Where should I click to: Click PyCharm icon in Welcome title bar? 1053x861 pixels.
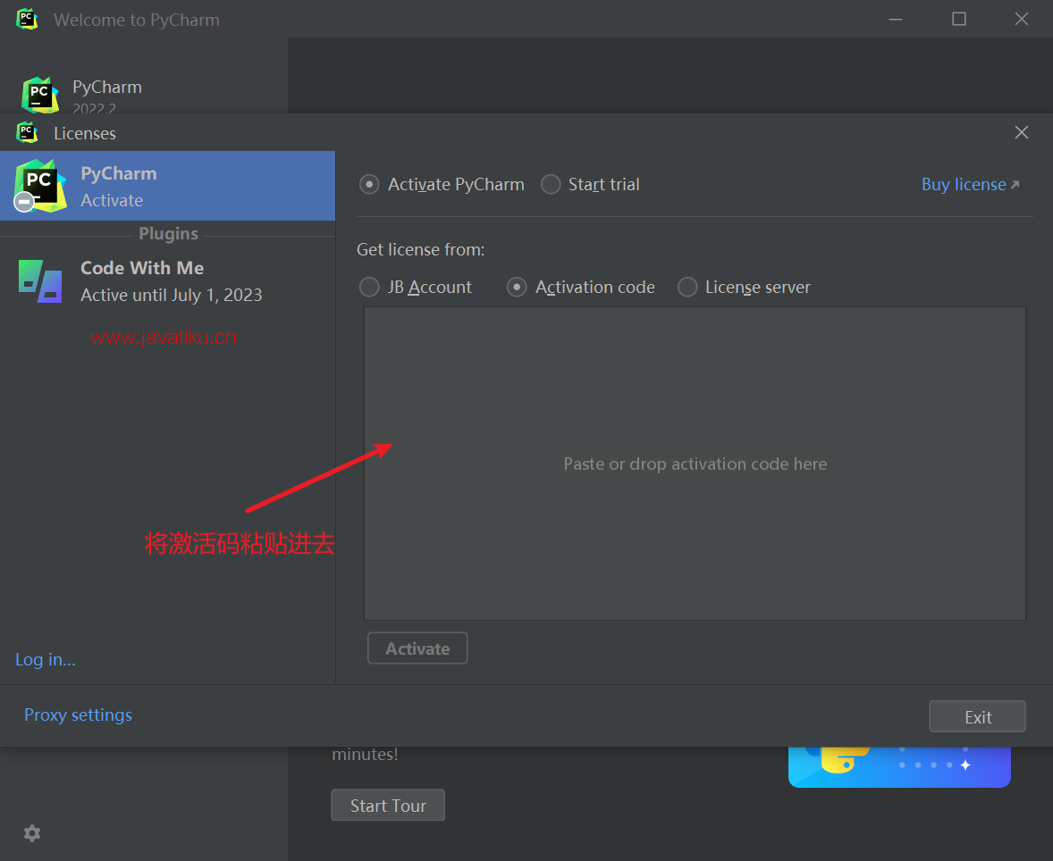(27, 19)
